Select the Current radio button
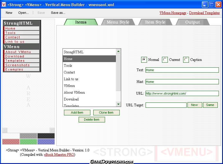 tap(165, 60)
